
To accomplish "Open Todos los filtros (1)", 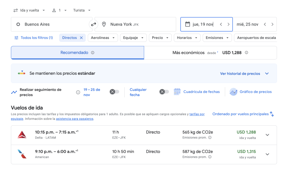I will click(x=33, y=38).
